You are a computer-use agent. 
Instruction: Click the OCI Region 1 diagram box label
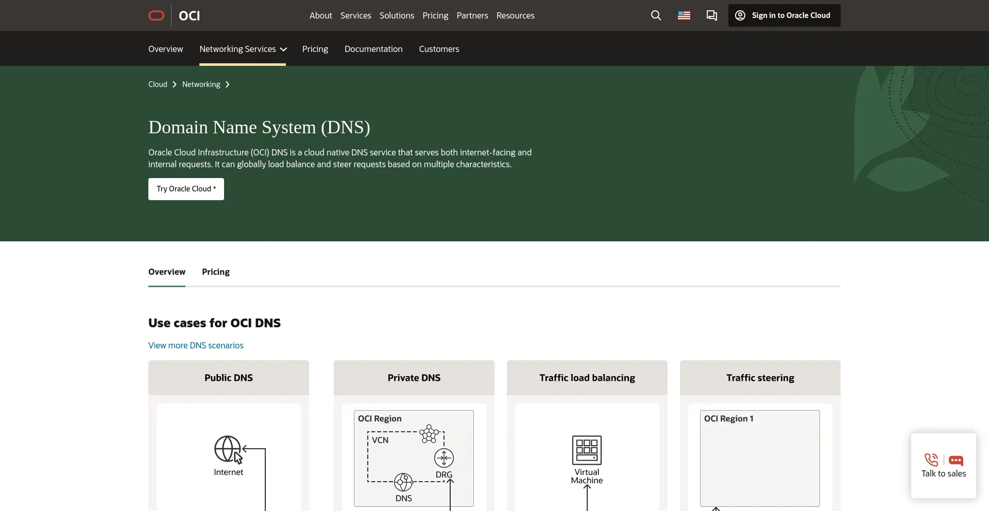point(728,418)
